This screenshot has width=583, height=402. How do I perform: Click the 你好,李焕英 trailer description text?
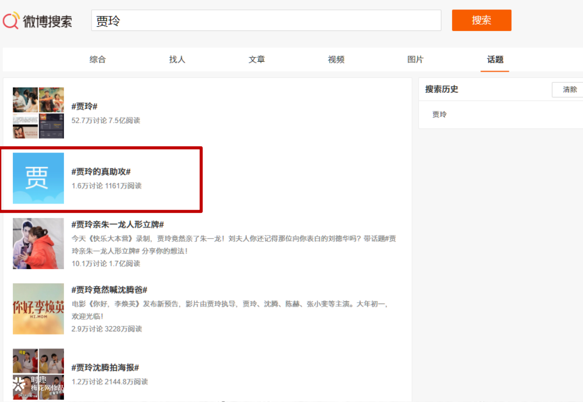point(231,310)
